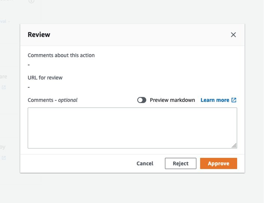Cancel the review dialog
The image size is (264, 203).
point(144,163)
